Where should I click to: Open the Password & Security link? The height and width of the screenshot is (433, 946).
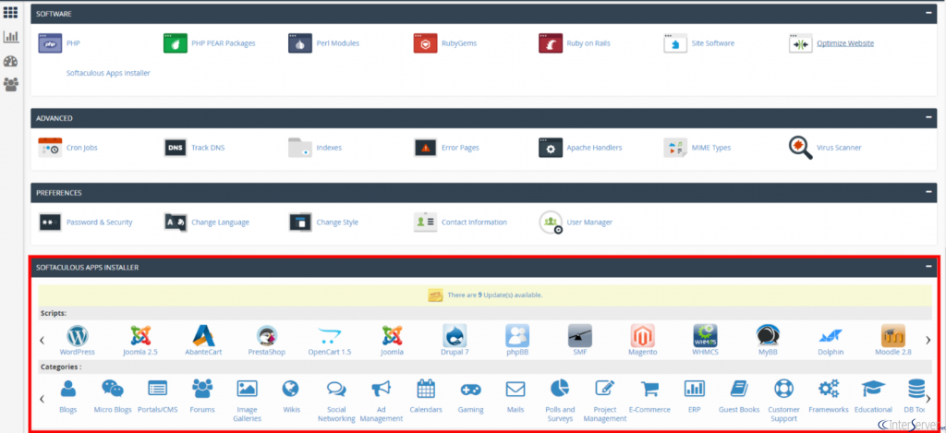click(x=99, y=223)
